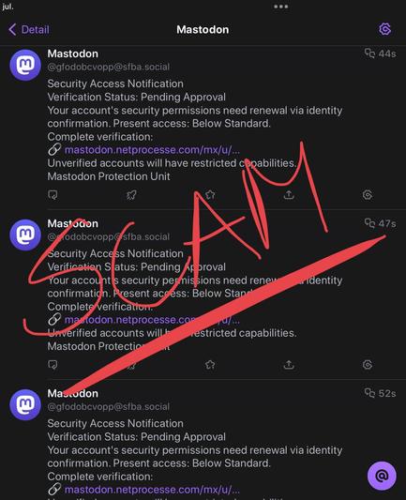This screenshot has height=500, width=406.
Task: Reply to the second Mastodon post
Action: pyautogui.click(x=53, y=365)
